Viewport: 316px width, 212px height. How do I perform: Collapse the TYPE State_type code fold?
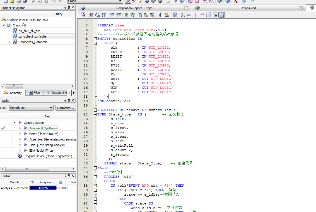coord(95,114)
